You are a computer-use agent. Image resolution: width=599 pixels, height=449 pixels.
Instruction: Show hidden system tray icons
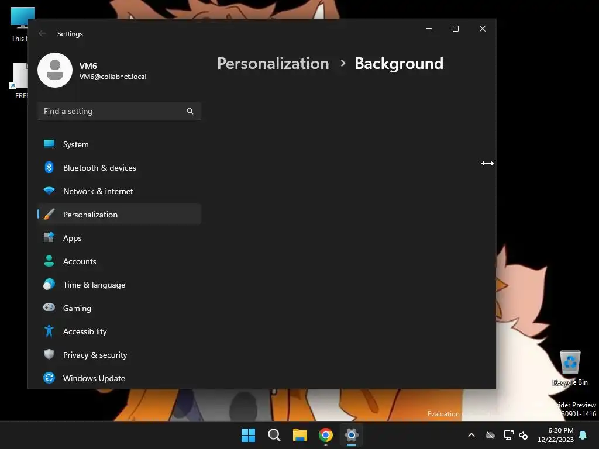pos(471,435)
